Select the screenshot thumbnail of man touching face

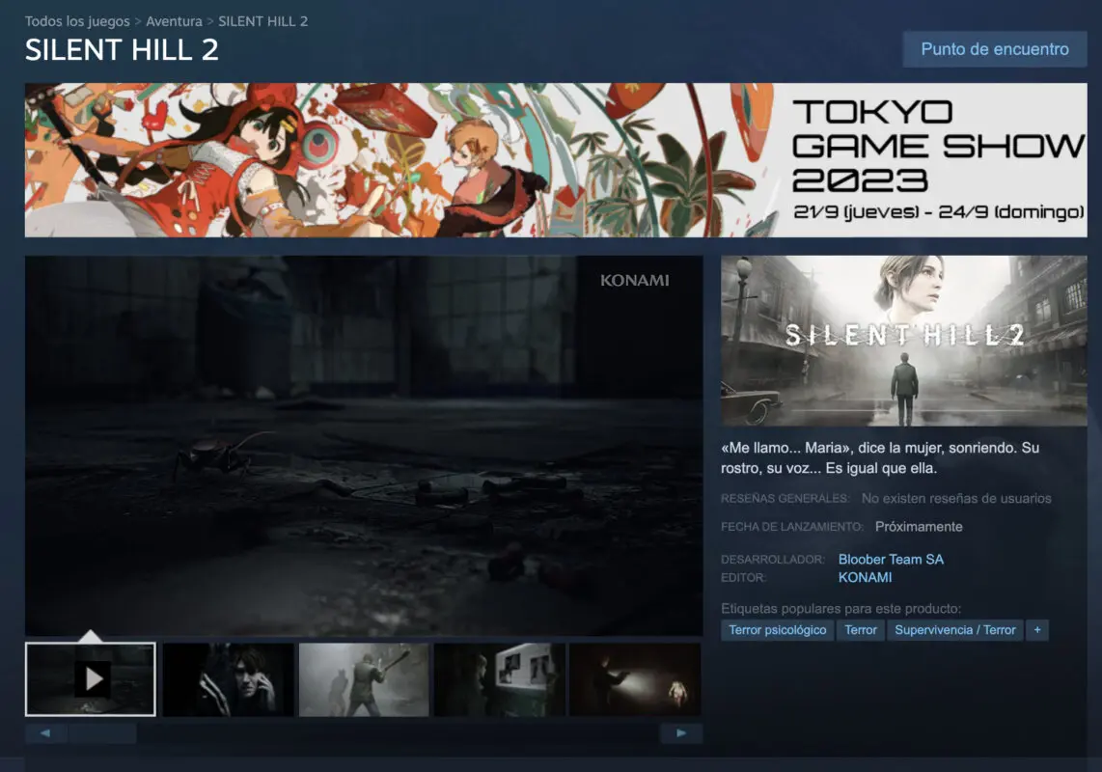228,679
